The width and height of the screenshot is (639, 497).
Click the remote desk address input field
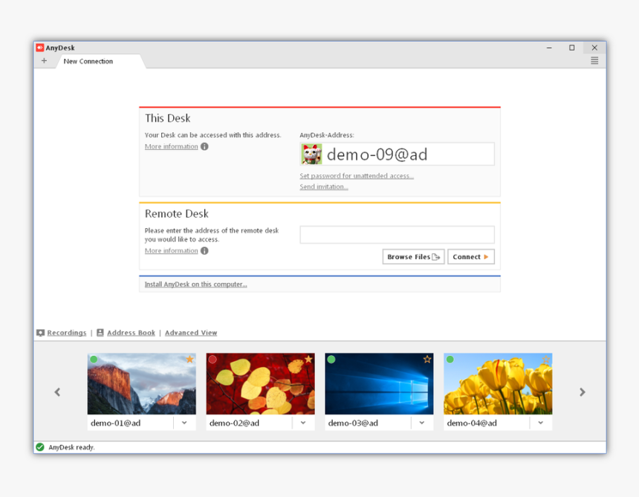(397, 234)
